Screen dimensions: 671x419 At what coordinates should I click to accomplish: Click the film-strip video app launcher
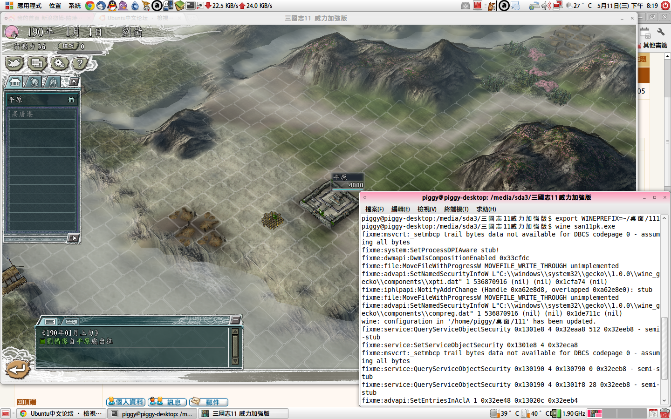[x=169, y=6]
